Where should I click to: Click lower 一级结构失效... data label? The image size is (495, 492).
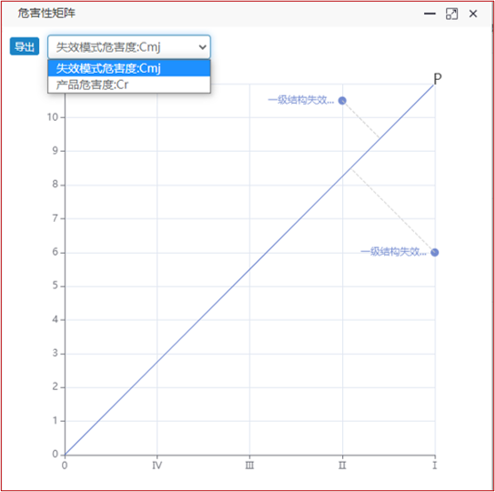pyautogui.click(x=393, y=252)
